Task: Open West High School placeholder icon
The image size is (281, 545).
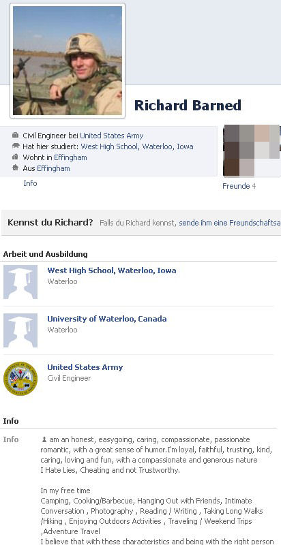Action: point(20,282)
